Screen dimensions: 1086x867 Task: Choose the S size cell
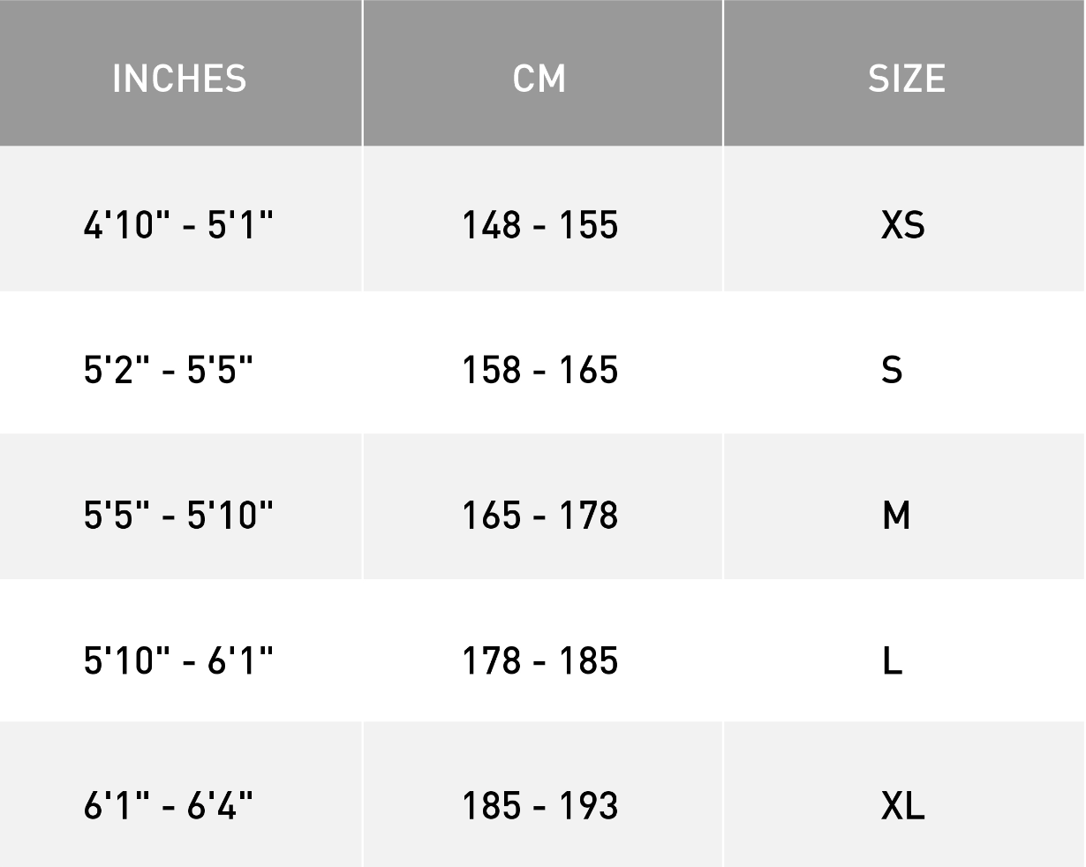click(892, 370)
